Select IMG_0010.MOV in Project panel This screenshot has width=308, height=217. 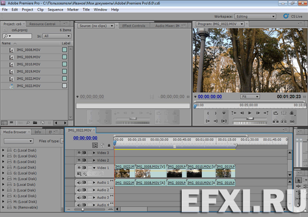[28, 64]
